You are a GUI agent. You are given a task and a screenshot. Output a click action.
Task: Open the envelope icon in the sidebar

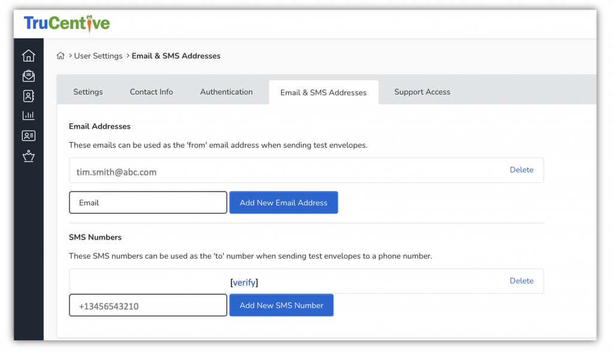[x=28, y=75]
